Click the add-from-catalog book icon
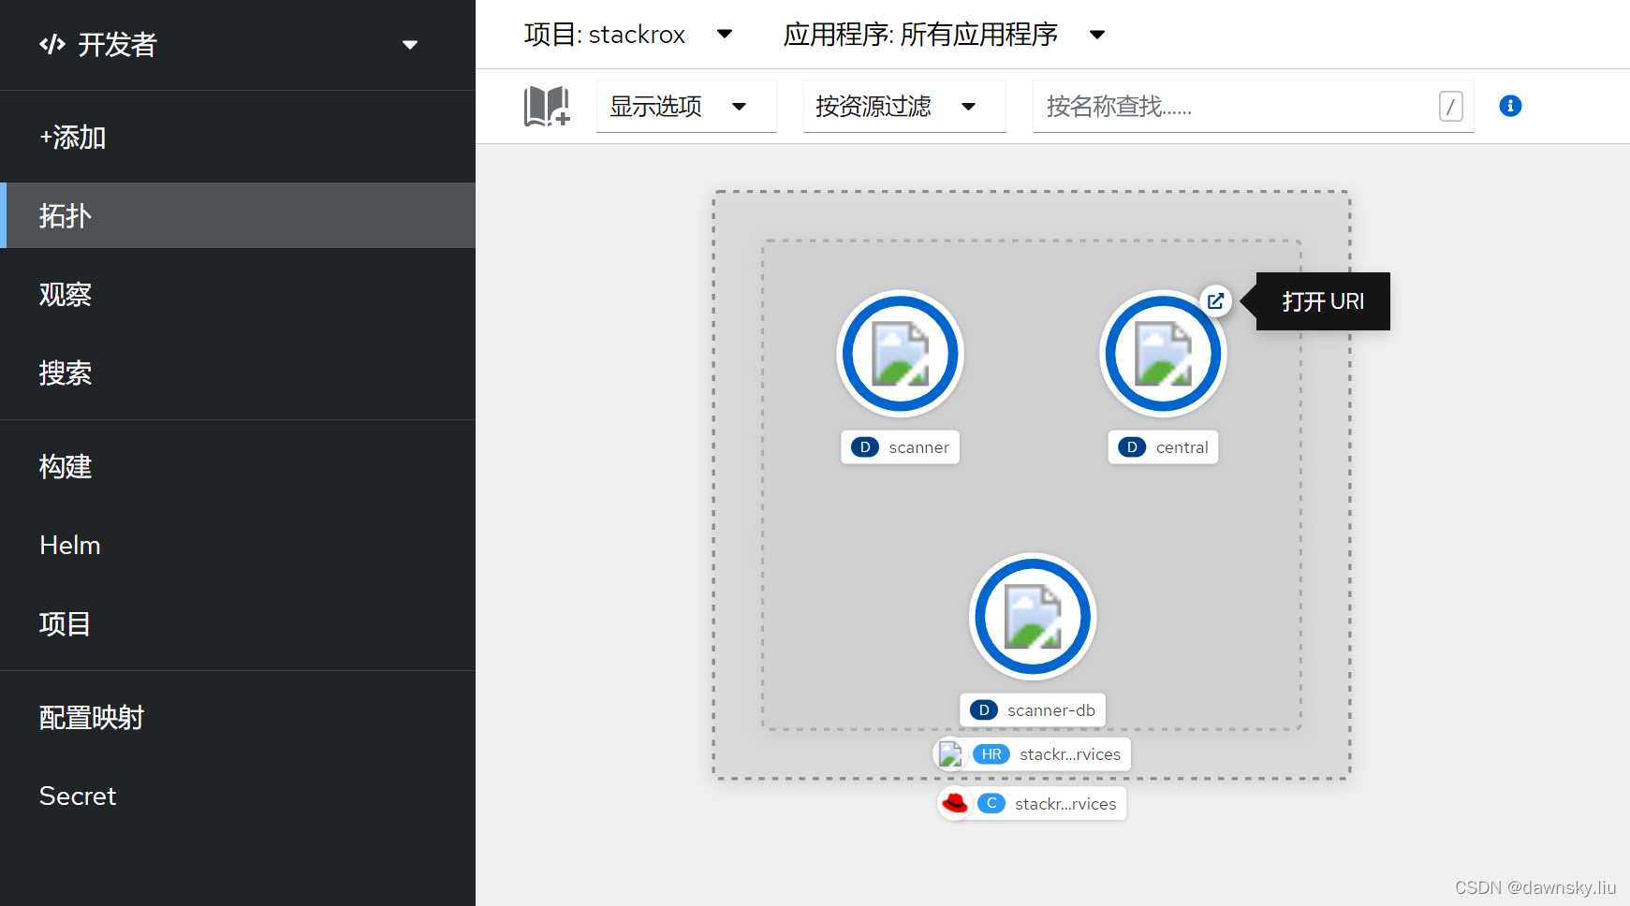This screenshot has height=906, width=1630. point(547,106)
